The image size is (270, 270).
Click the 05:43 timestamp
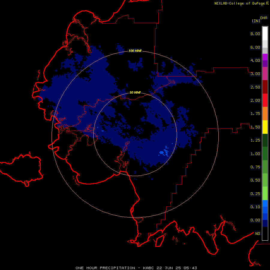190,268
